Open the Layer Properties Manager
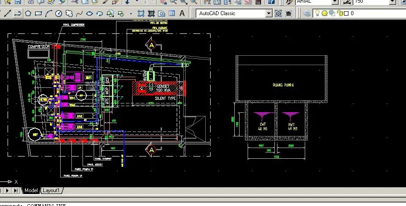406x206 pixels. (307, 13)
